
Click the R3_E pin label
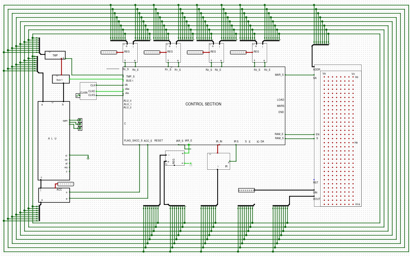click(x=267, y=70)
